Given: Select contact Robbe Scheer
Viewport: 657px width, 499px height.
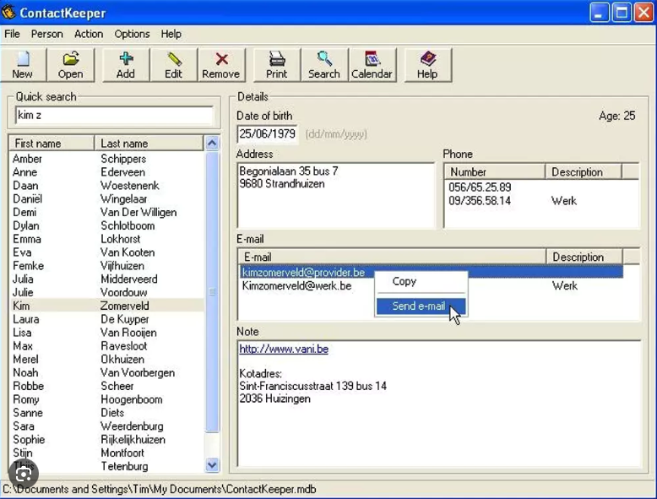Looking at the screenshot, I should pyautogui.click(x=107, y=387).
